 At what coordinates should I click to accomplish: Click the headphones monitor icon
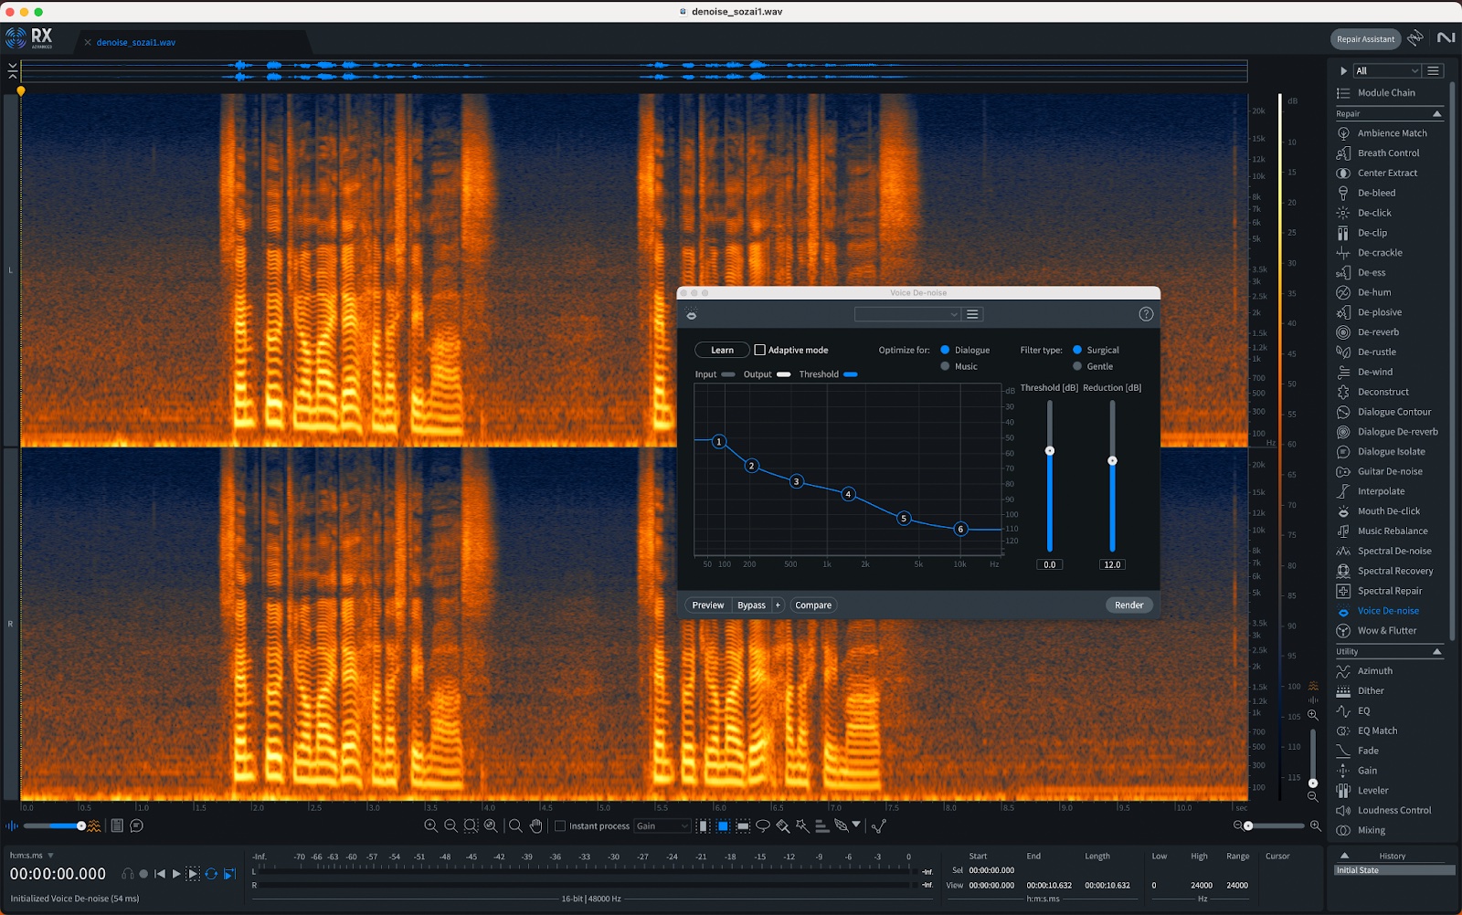127,875
